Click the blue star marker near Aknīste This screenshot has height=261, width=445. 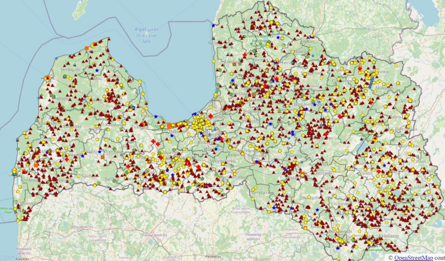pos(291,208)
